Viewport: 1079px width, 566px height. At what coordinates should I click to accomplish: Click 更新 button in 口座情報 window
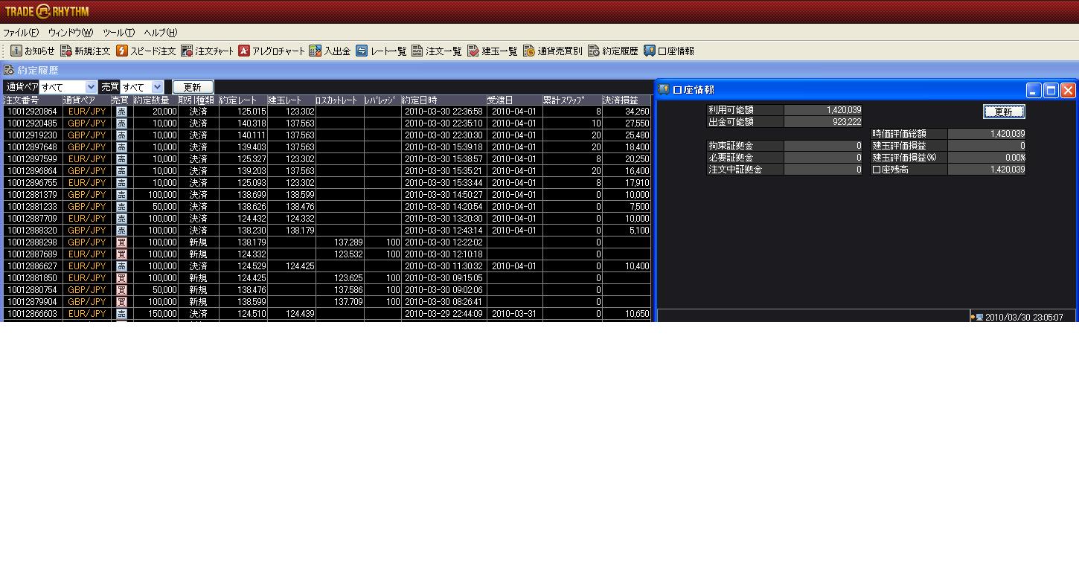[1004, 112]
